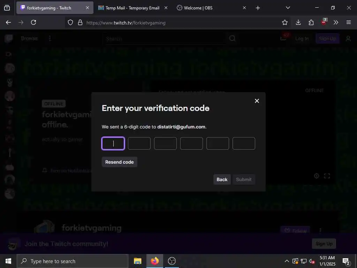Switch to Welcome OBS browser tab

tap(198, 8)
